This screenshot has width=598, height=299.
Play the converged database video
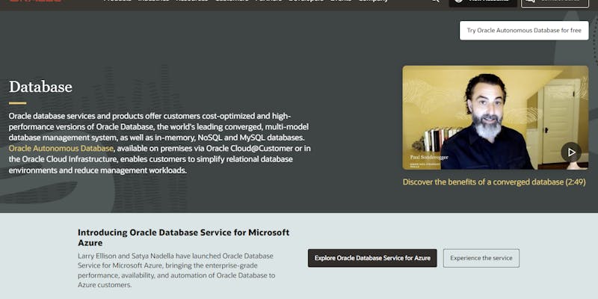(x=571, y=152)
